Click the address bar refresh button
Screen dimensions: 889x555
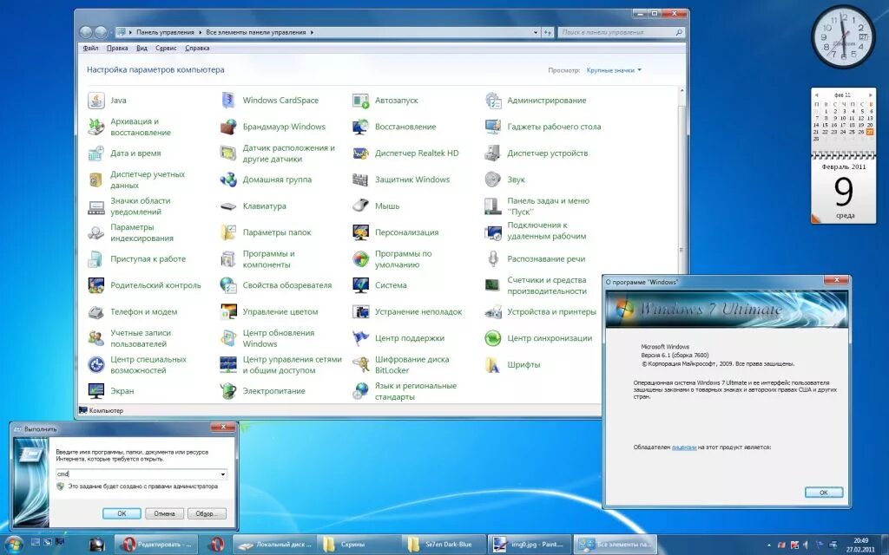pyautogui.click(x=548, y=32)
